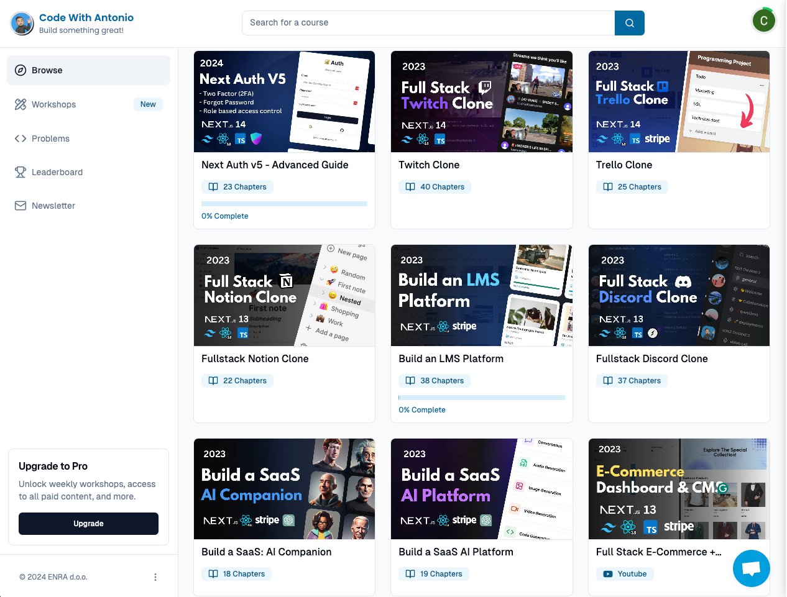Click the Newsletter envelope icon

[x=21, y=206]
